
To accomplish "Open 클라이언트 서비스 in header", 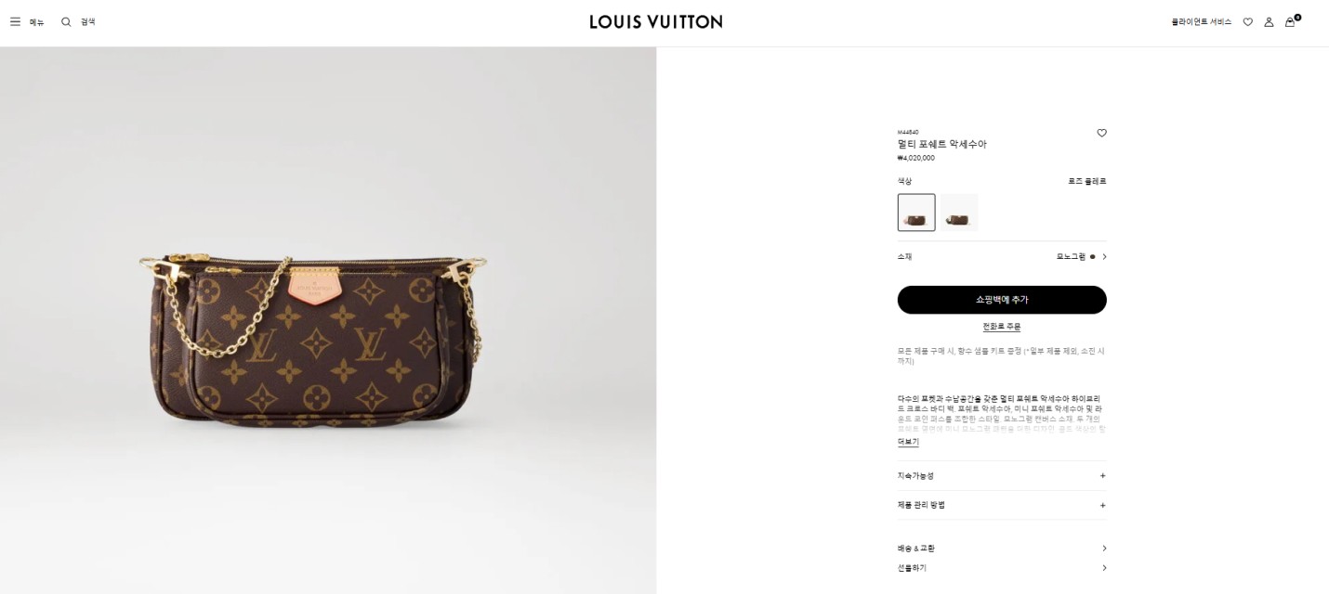I will click(x=1201, y=21).
